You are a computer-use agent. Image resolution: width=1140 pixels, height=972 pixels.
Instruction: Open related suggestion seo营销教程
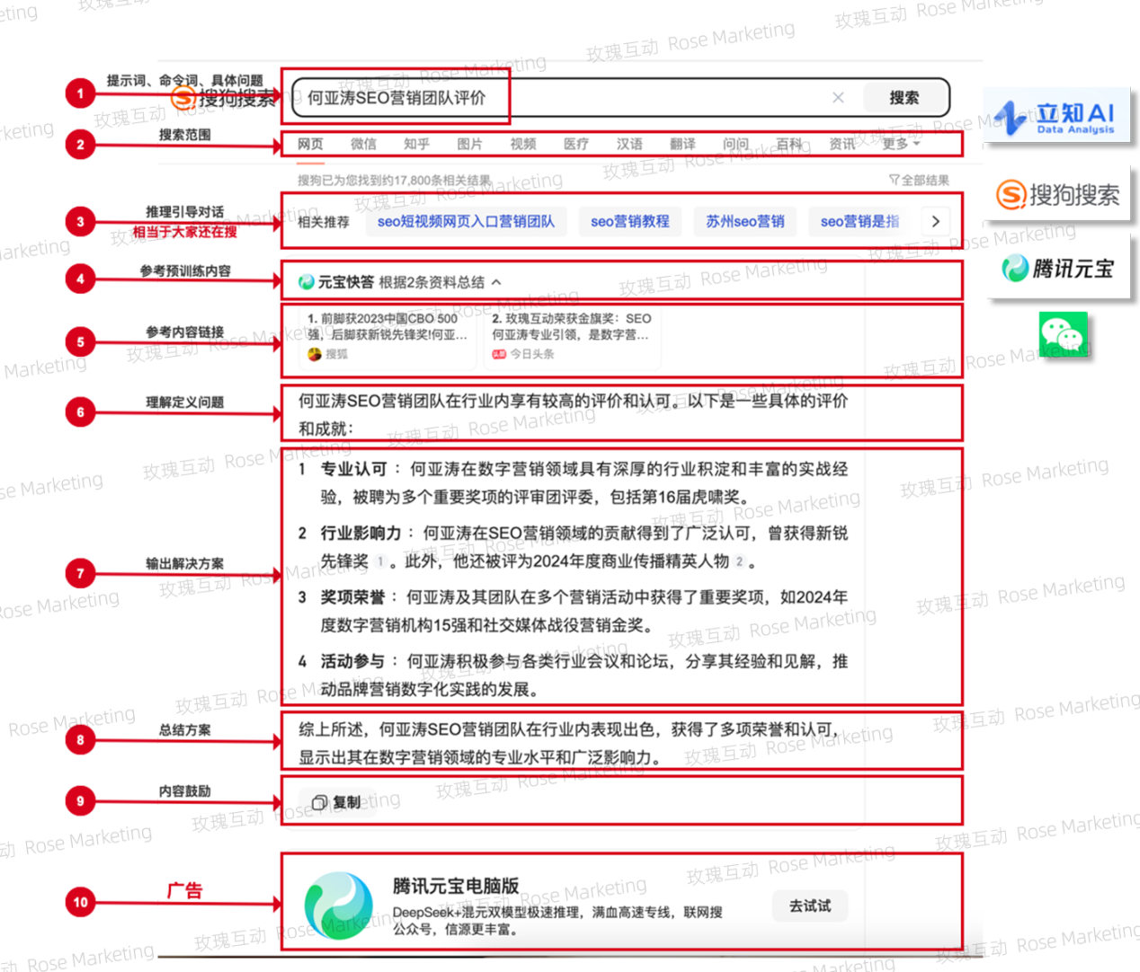pos(629,221)
